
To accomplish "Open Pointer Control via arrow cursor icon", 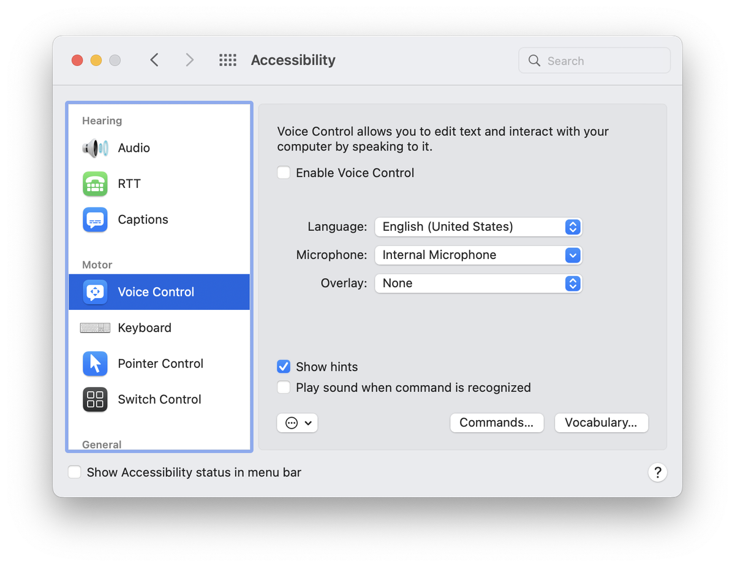I will tap(95, 364).
